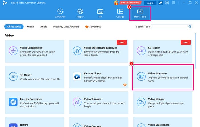
Task: Click the FixMP4 title
Action: [x=24, y=125]
